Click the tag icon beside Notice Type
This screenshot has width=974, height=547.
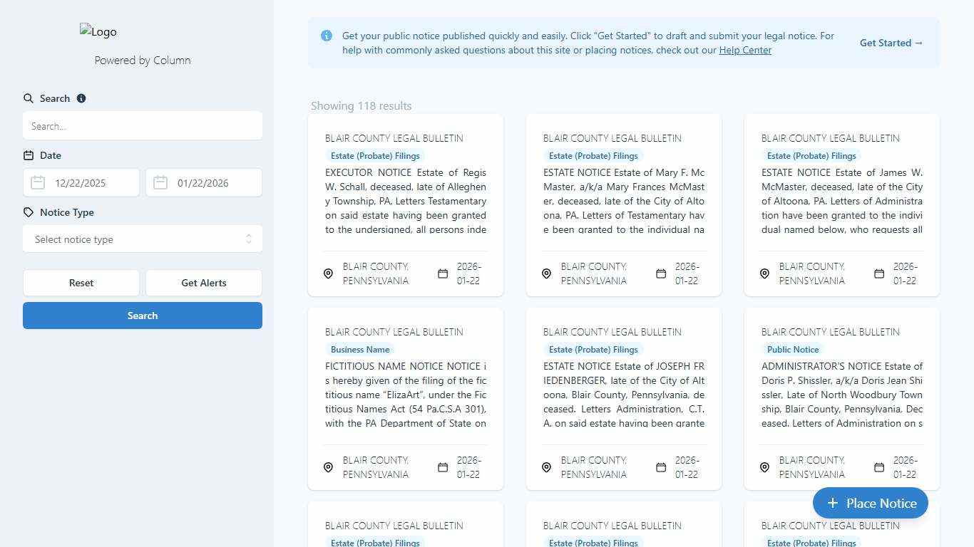[x=29, y=212]
